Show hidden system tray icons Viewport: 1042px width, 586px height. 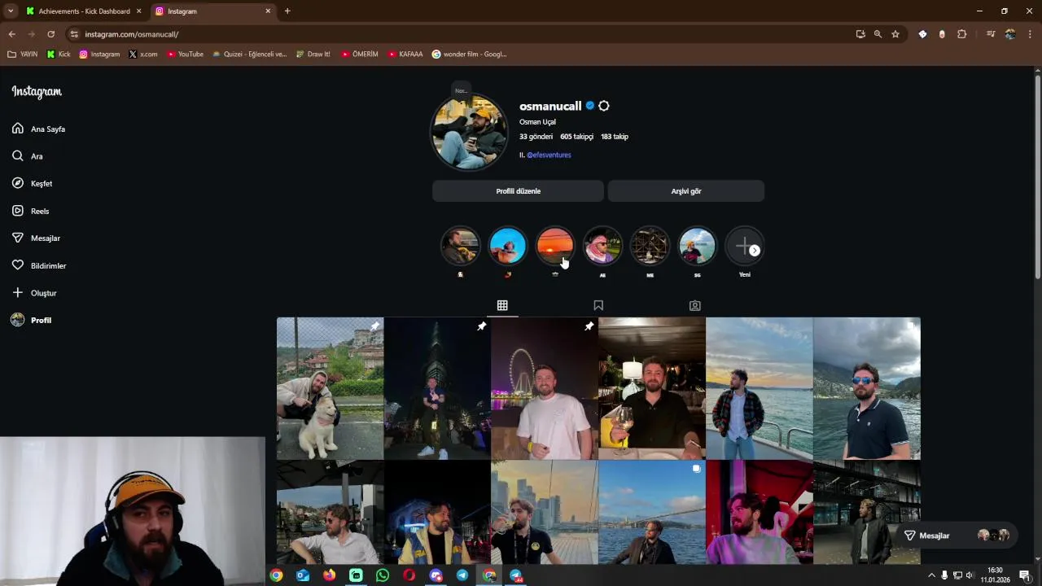point(931,575)
